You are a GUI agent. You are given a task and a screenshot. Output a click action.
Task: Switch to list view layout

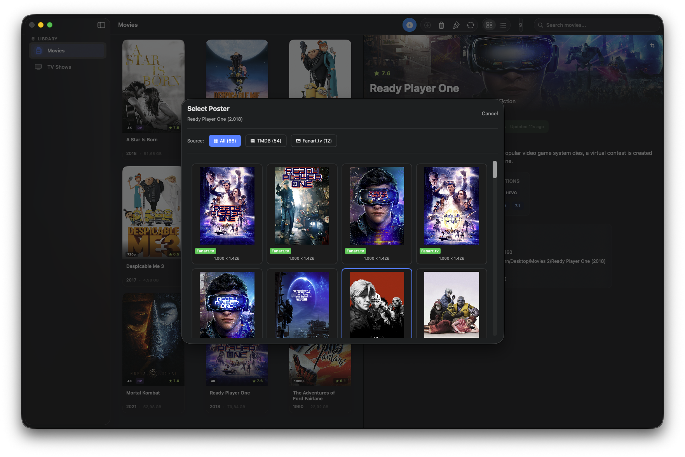(x=503, y=25)
